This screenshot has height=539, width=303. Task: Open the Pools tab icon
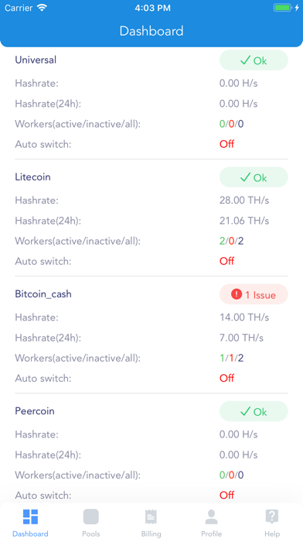(x=91, y=517)
